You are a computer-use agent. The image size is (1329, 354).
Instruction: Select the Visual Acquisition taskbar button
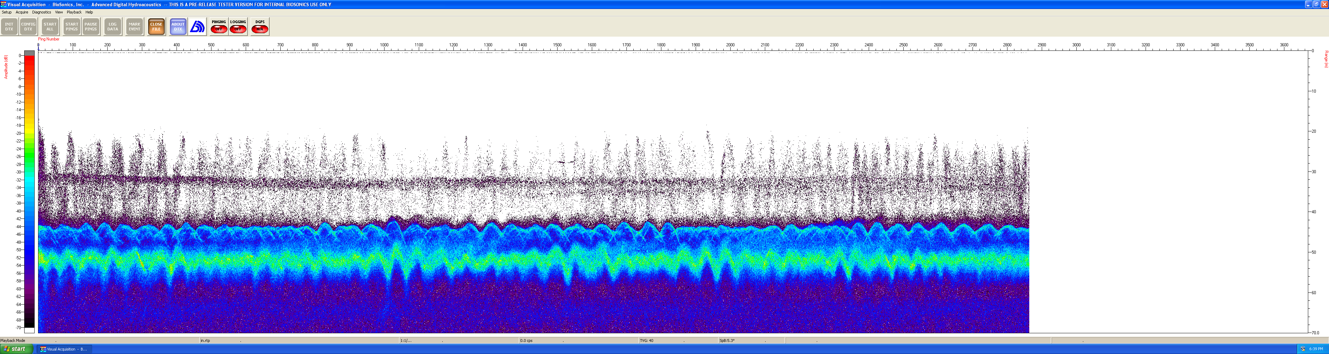(x=64, y=349)
